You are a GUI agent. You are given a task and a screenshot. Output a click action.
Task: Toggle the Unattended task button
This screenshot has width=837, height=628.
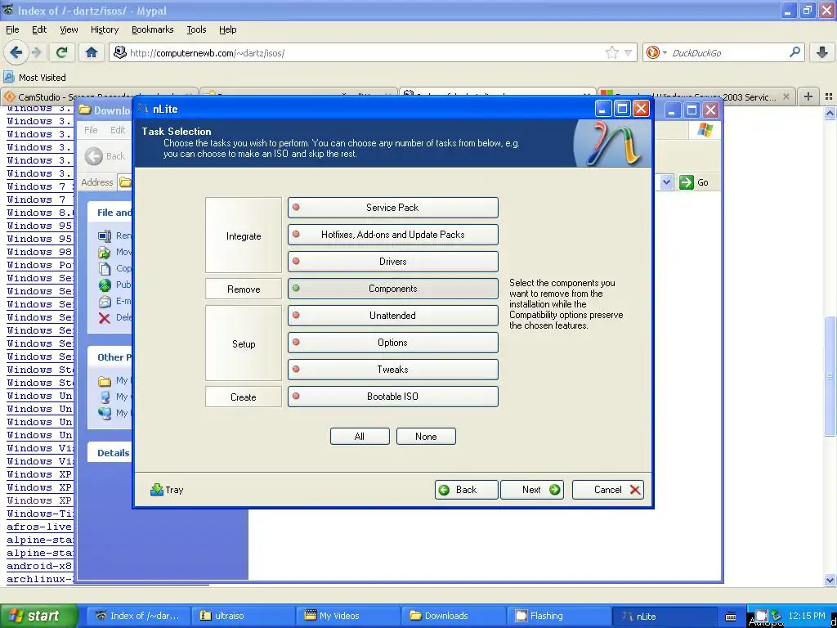tap(393, 316)
